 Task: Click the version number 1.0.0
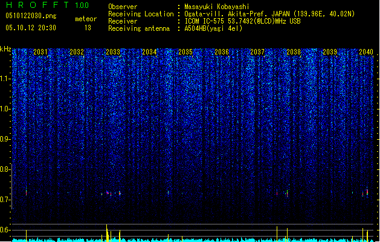pyautogui.click(x=82, y=5)
